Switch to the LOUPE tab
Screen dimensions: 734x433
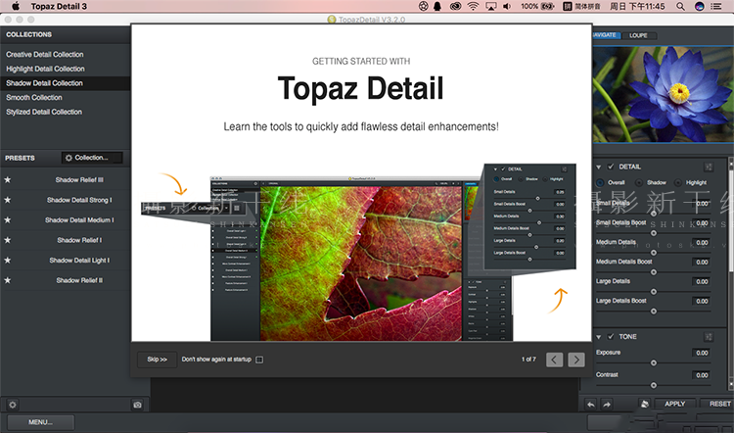tap(638, 35)
